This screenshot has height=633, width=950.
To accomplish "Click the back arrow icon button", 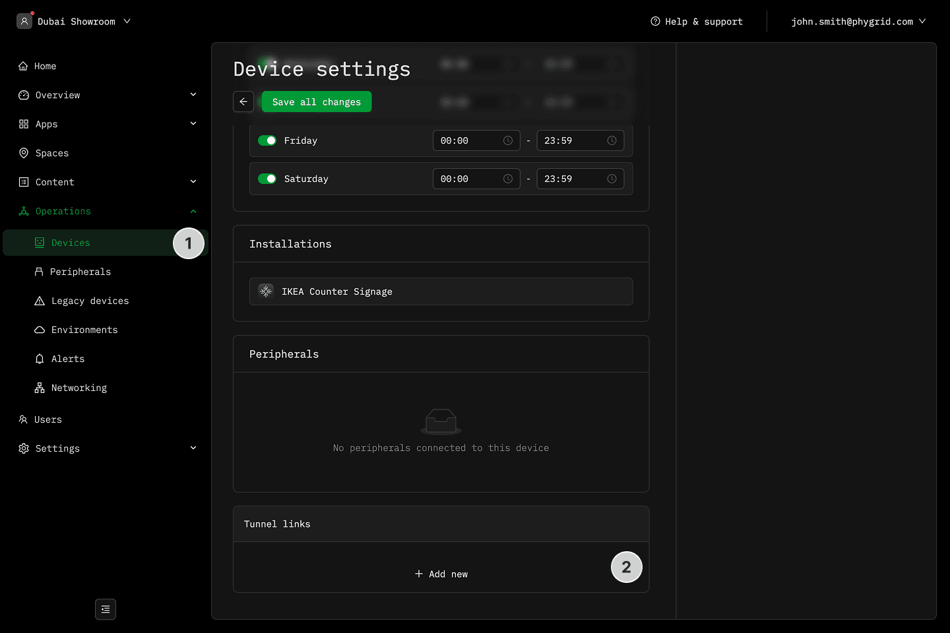I will [243, 102].
